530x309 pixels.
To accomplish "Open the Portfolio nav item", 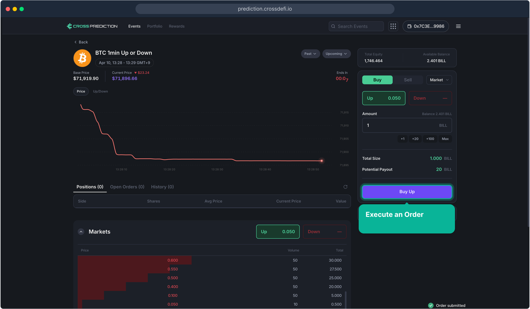I will coord(155,26).
